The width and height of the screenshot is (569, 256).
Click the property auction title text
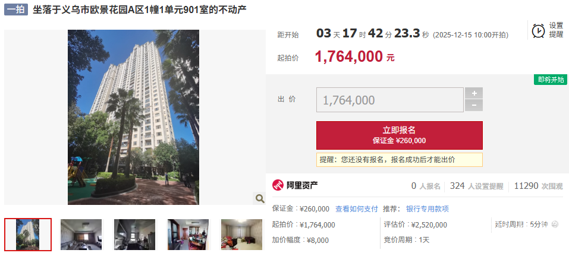[140, 10]
